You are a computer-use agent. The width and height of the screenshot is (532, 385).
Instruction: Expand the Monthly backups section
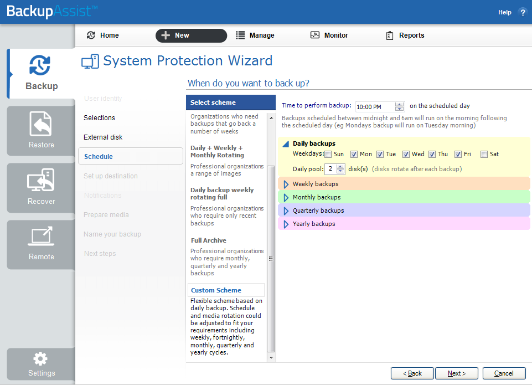(x=286, y=198)
